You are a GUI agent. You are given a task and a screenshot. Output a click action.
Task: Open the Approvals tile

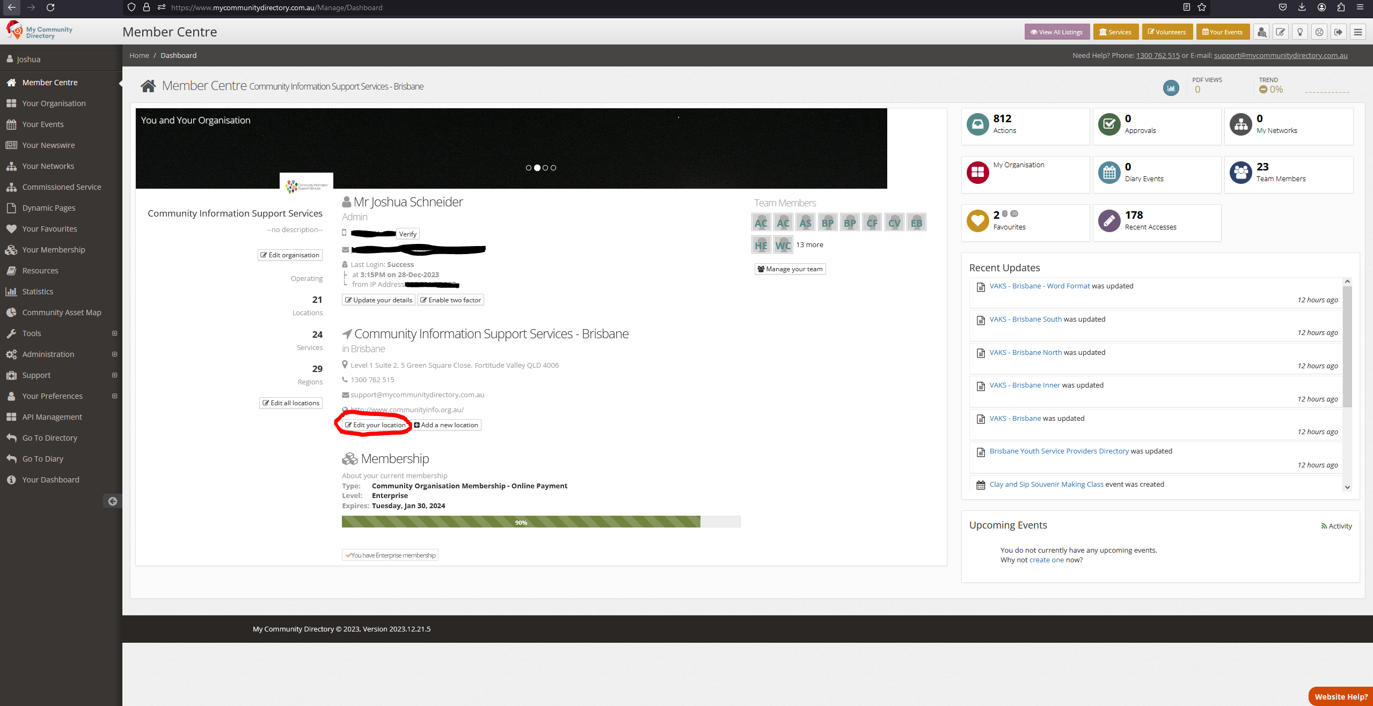(1157, 126)
